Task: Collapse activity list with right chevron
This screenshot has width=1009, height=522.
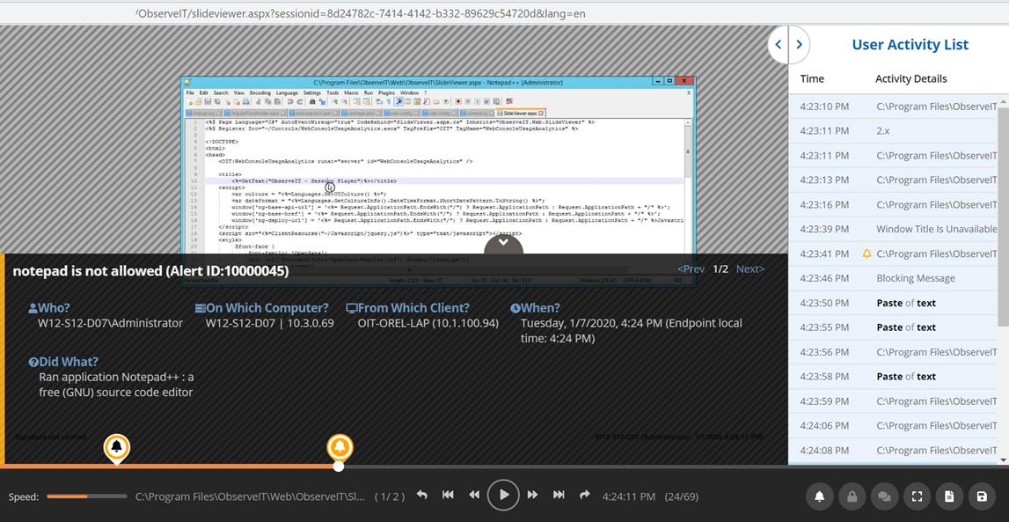Action: click(799, 45)
